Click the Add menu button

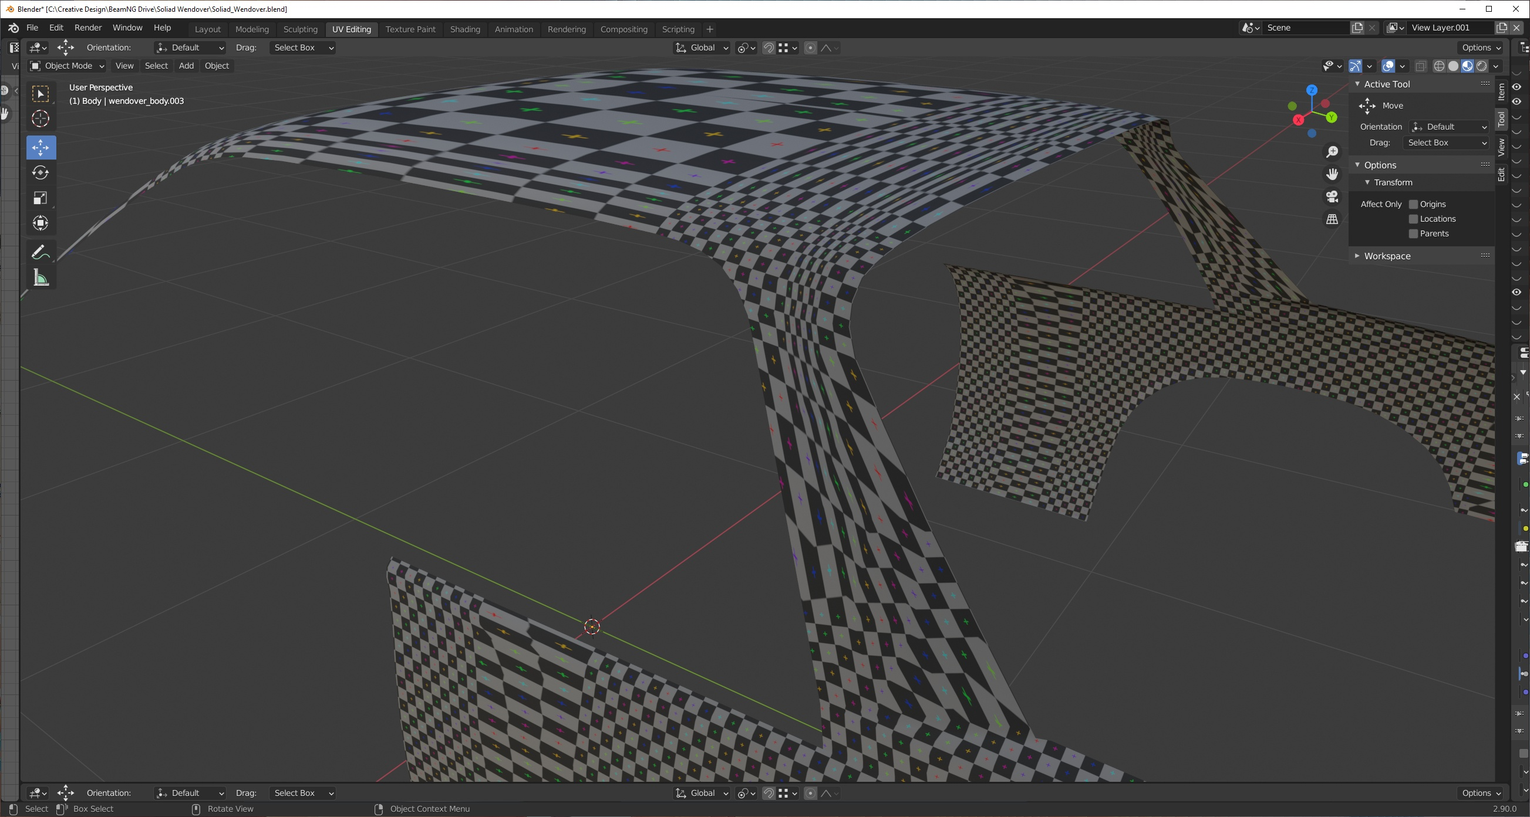186,66
